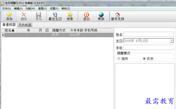Click the 今年年龄 column header
The height and width of the screenshot is (109, 176).
point(77,30)
